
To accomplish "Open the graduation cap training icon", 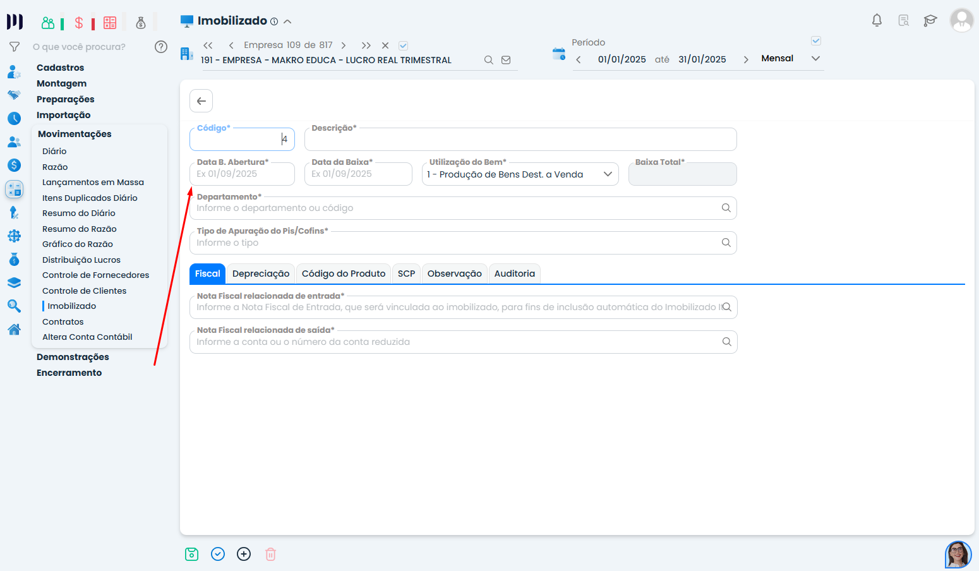I will [930, 20].
